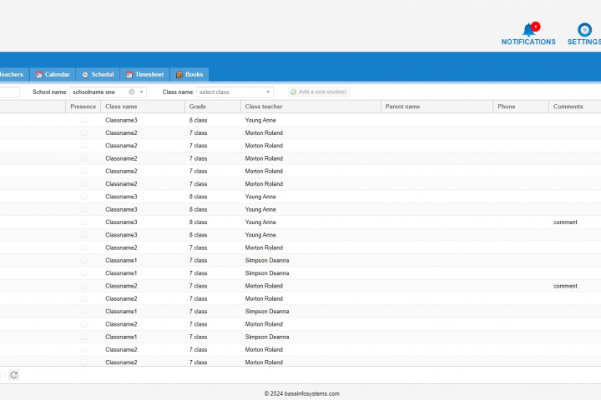This screenshot has width=601, height=400.
Task: Click '8 class' in the topmost table row
Action: [x=198, y=120]
